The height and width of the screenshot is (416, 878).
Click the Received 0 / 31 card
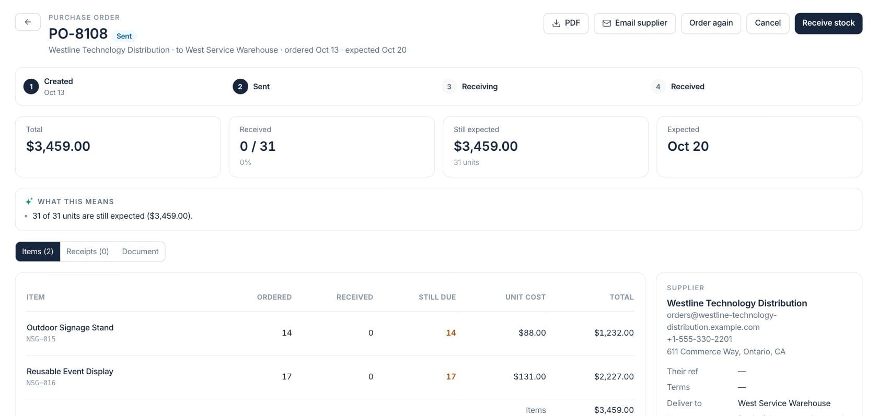click(332, 147)
